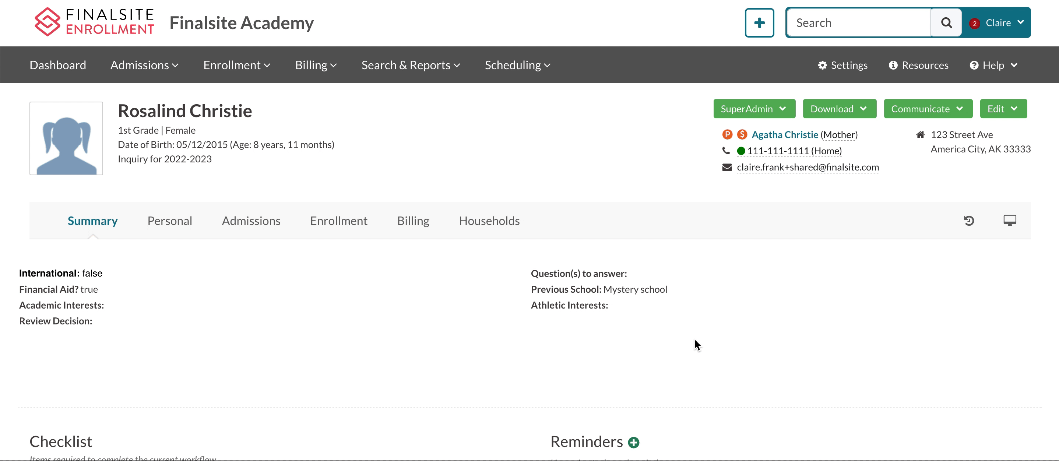The height and width of the screenshot is (461, 1059).
Task: Click the email claire.frank+shared@finalsite.com
Action: pyautogui.click(x=808, y=168)
